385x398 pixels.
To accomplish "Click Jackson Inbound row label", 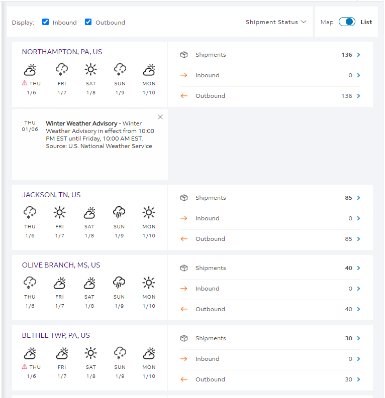I will point(207,218).
